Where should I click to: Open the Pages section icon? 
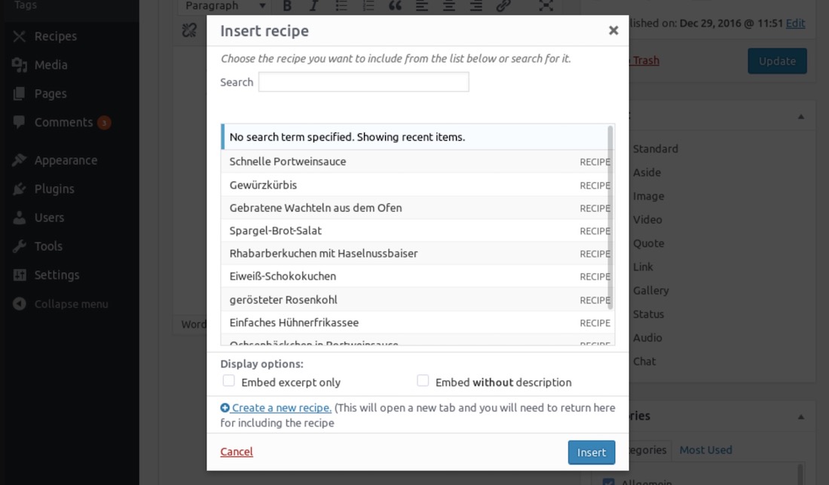point(20,93)
